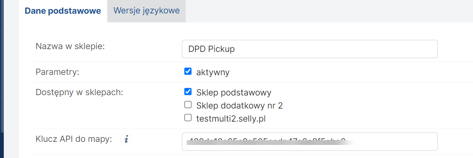This screenshot has height=158, width=473.
Task: Click the Sklep dodatkowy nr 2 label
Action: 239,105
